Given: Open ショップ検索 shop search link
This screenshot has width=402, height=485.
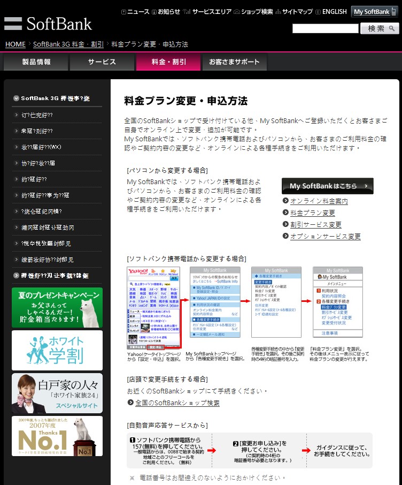Looking at the screenshot, I should pyautogui.click(x=253, y=12).
